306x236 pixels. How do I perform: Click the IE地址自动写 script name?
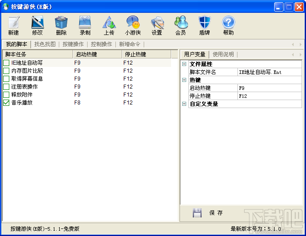(27, 63)
